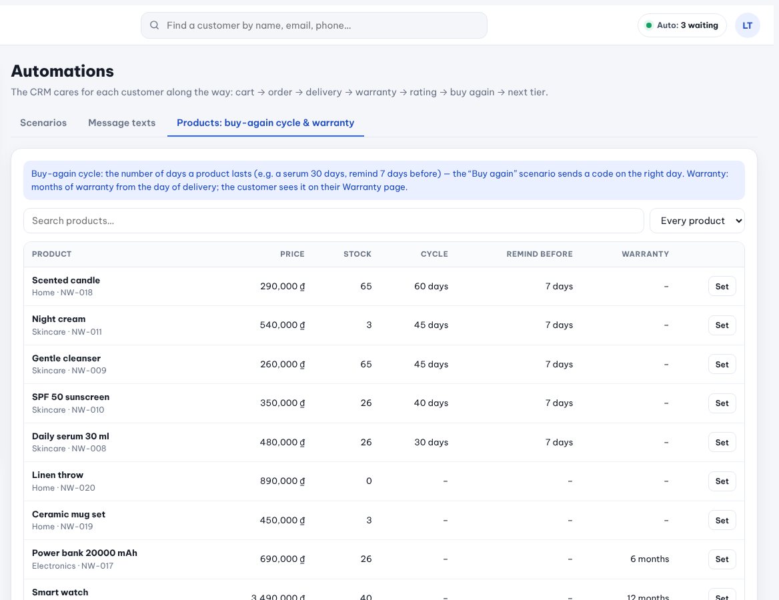Select the Scented candle product name
This screenshot has width=779, height=600.
[x=66, y=280]
